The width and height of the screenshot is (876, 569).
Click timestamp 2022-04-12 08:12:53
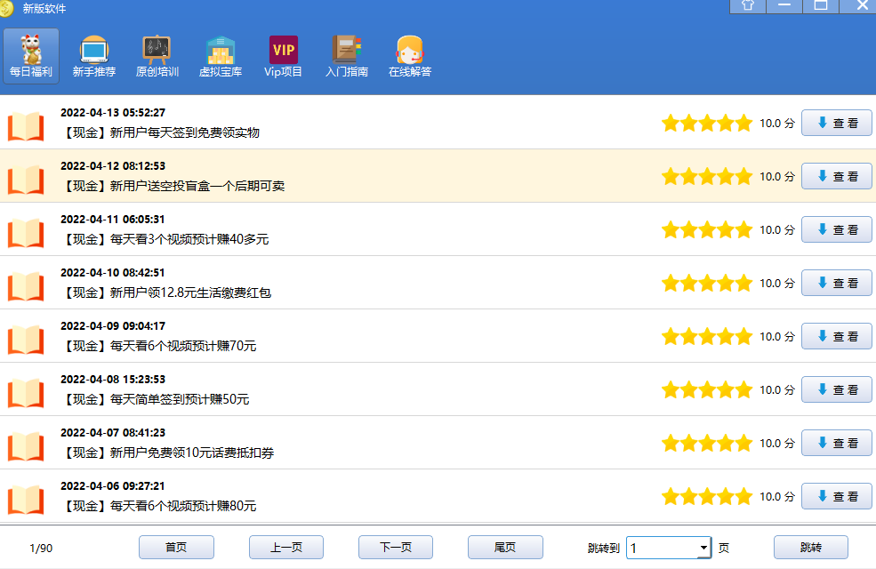click(x=113, y=166)
